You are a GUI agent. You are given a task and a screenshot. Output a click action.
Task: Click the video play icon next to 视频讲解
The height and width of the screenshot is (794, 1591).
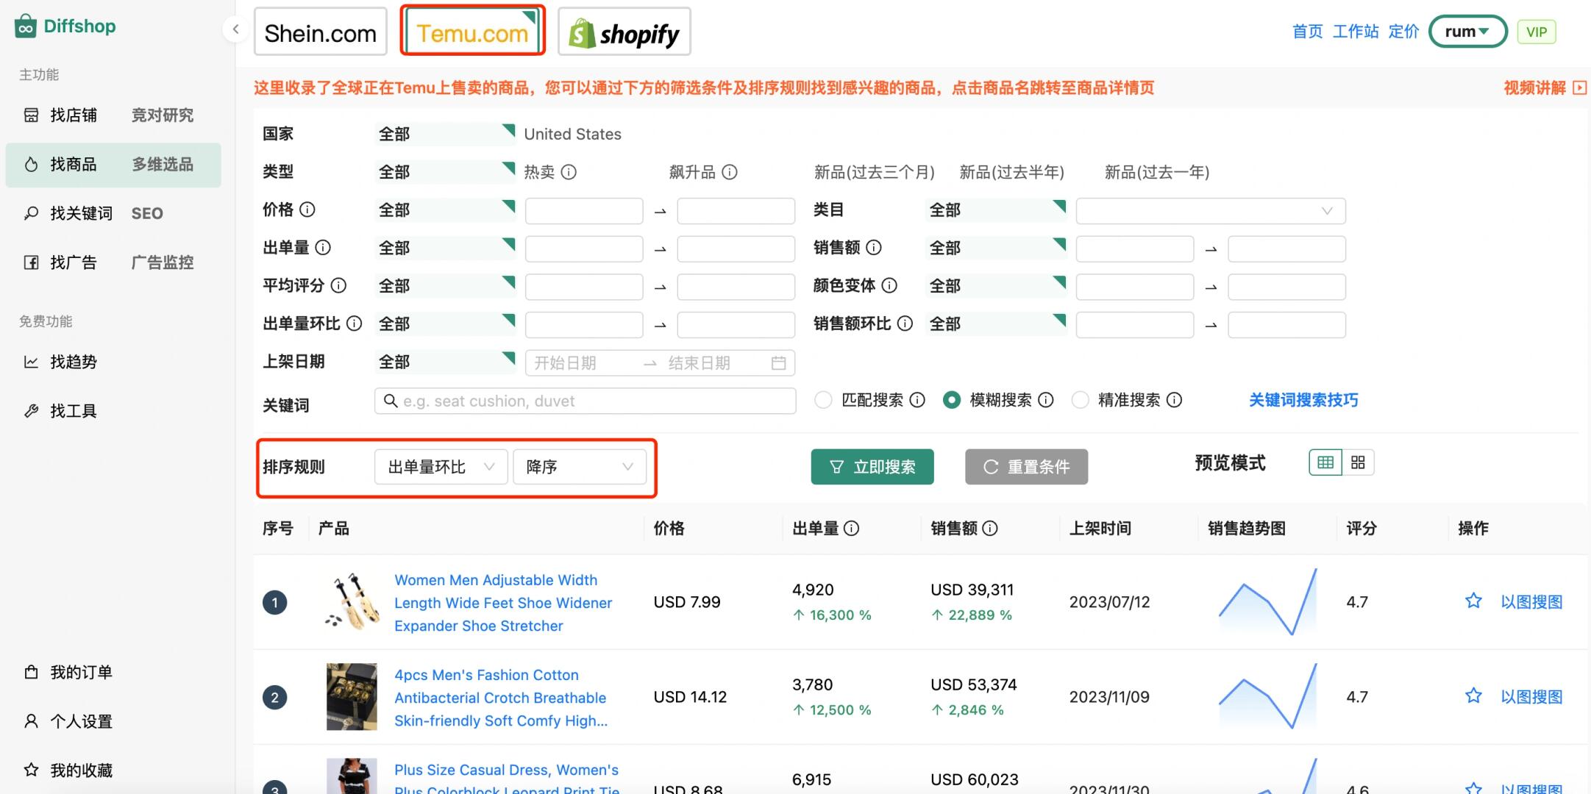tap(1579, 88)
